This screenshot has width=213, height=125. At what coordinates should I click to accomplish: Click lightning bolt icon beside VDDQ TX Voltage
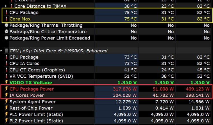6,83
